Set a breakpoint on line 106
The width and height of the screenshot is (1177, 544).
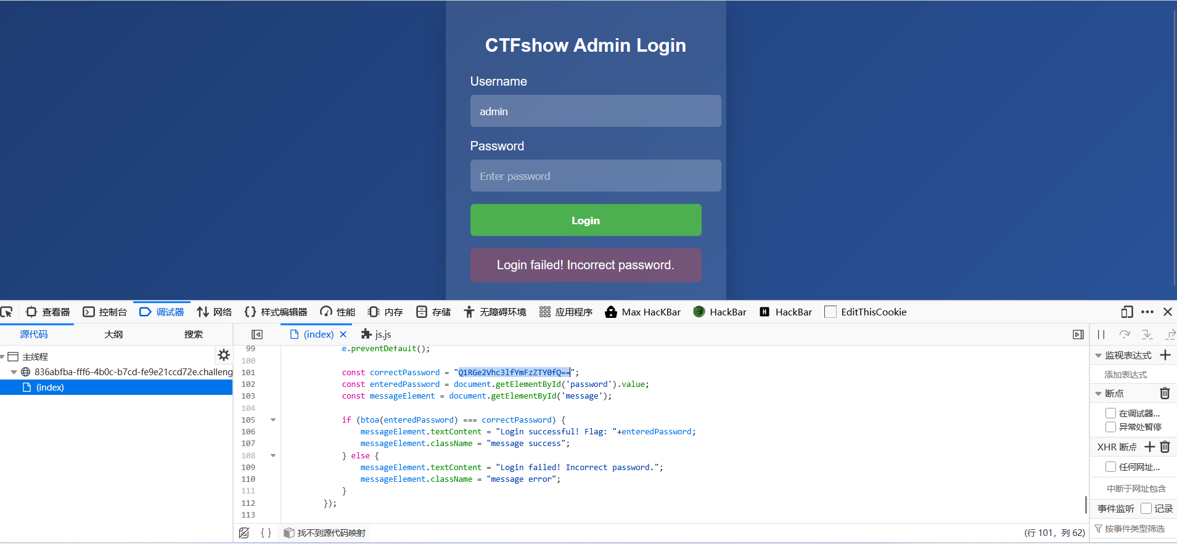click(248, 432)
